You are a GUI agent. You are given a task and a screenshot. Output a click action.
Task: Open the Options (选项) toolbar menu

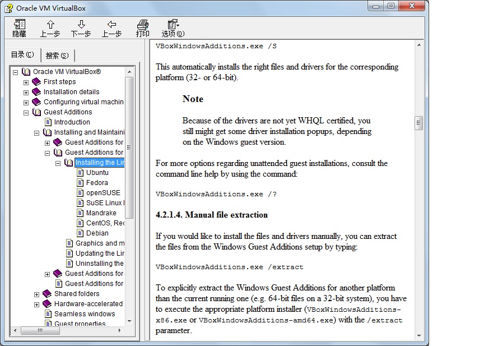(173, 28)
